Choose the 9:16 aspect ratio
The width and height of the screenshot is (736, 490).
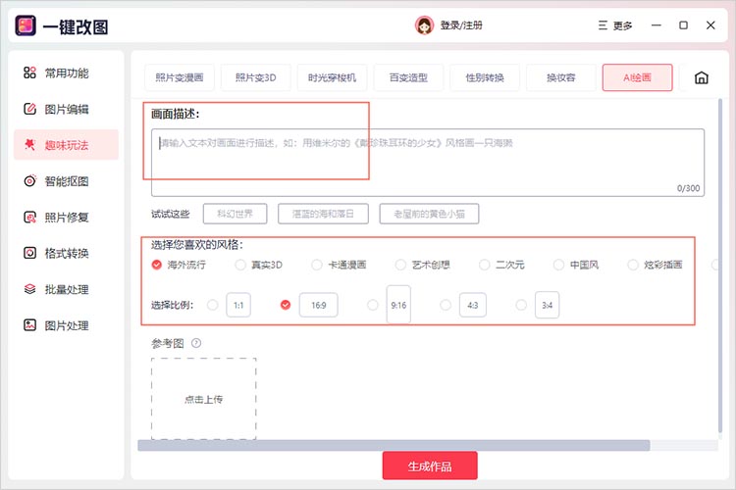pos(373,306)
